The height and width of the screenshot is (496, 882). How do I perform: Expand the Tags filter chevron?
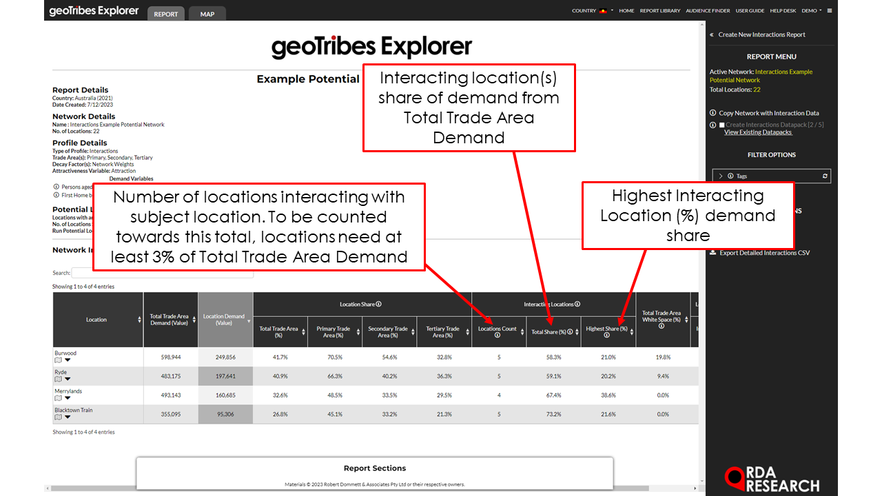[x=721, y=176]
